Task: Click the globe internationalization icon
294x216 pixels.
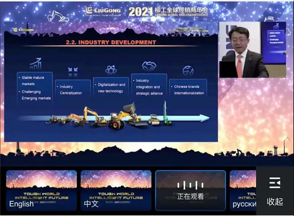Action: click(188, 71)
